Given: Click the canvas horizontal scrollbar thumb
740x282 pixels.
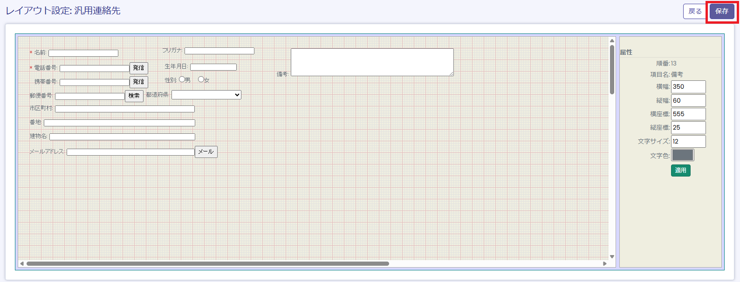Looking at the screenshot, I should [207, 263].
